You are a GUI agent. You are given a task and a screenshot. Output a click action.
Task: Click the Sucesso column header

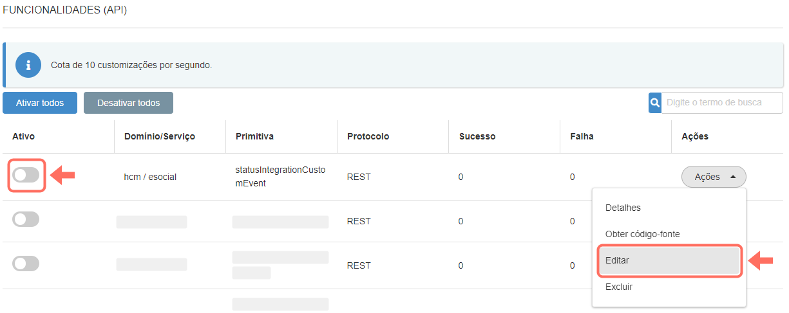477,136
